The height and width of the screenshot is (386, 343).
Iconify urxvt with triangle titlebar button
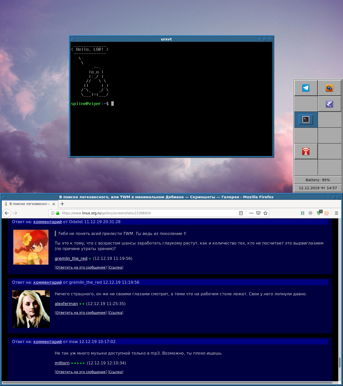point(260,39)
